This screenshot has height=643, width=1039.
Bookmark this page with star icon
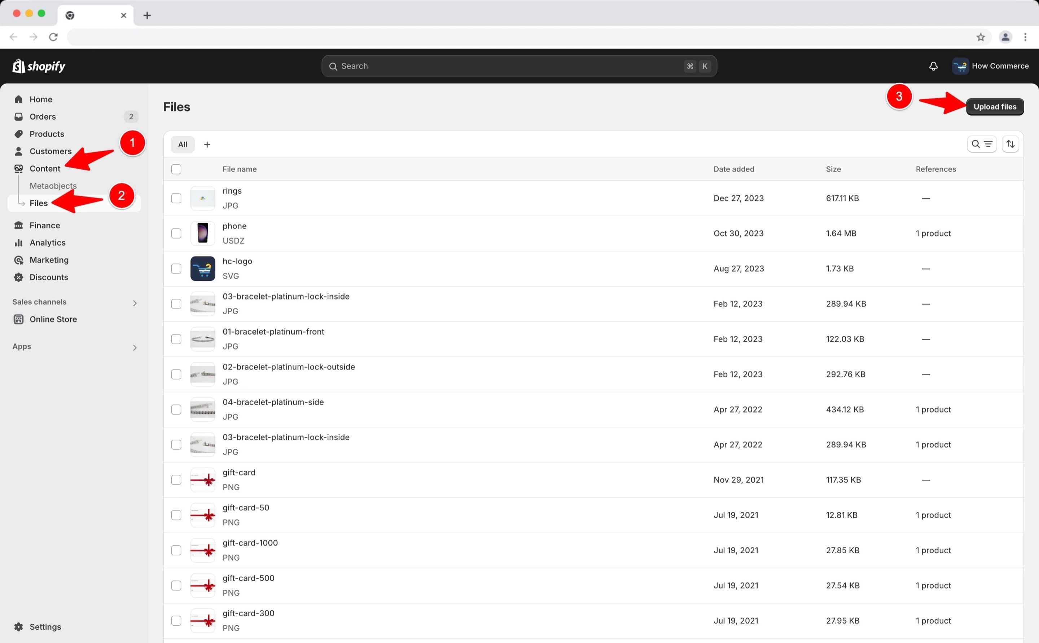981,37
